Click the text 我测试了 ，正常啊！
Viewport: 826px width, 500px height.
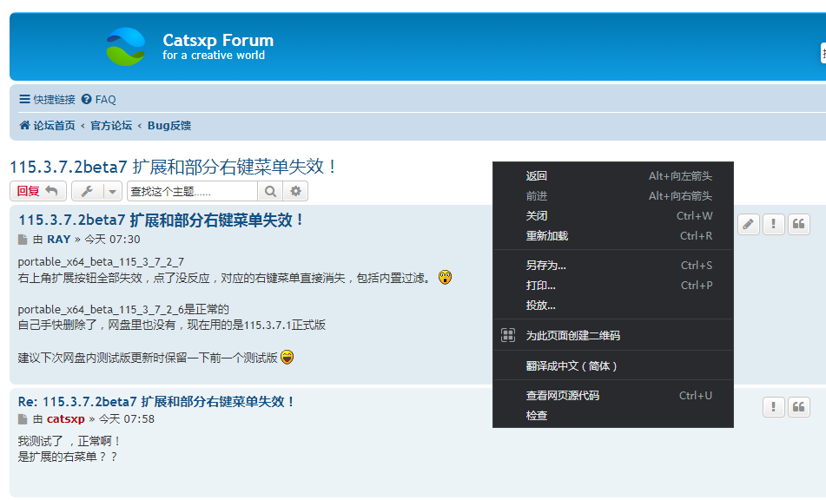(x=70, y=441)
